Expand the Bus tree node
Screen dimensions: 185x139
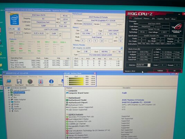click(x=9, y=97)
